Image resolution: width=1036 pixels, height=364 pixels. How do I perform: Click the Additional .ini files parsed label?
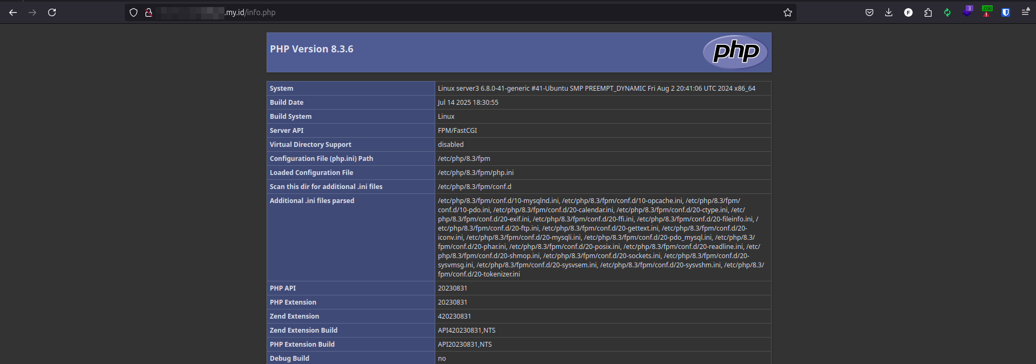click(312, 201)
